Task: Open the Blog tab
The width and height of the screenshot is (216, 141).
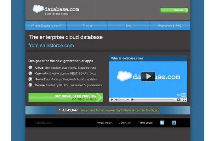Action: 129,26
